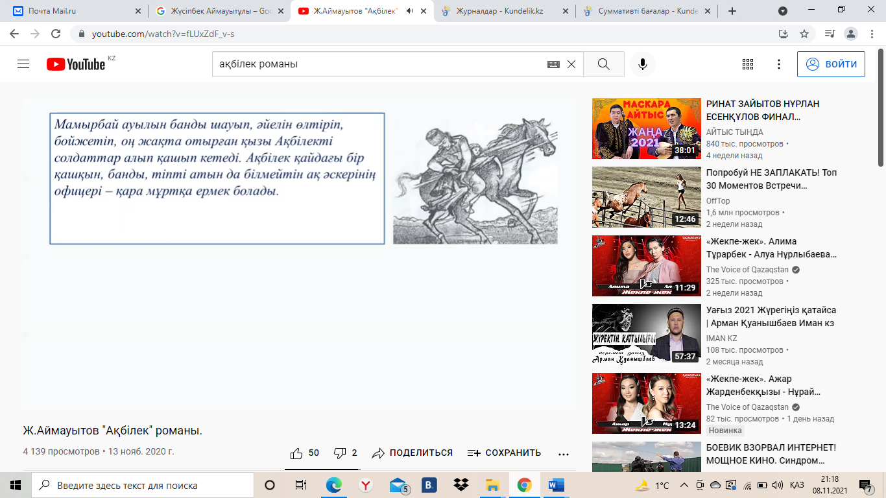Image resolution: width=886 pixels, height=498 pixels.
Task: Go forward in Chrome
Action: (35, 34)
